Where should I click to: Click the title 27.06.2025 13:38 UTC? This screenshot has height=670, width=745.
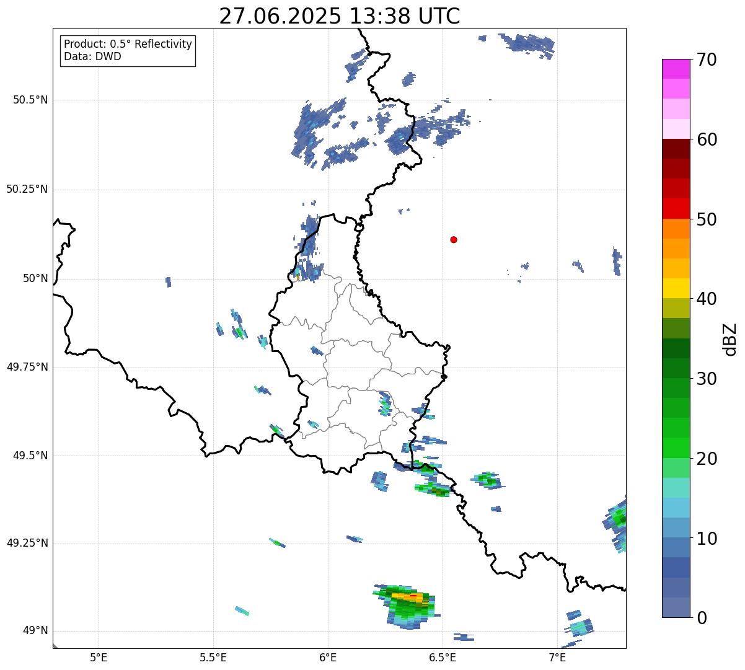tap(340, 16)
